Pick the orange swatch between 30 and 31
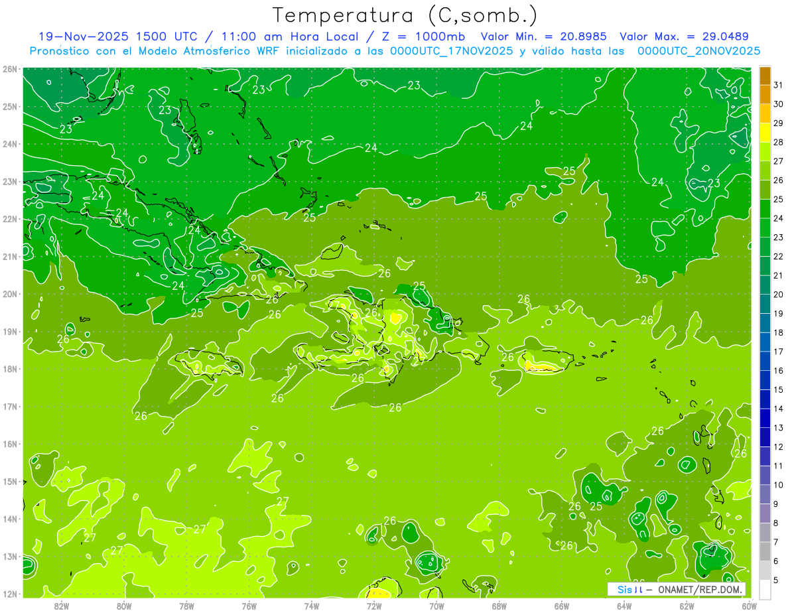The width and height of the screenshot is (796, 615). 765,95
